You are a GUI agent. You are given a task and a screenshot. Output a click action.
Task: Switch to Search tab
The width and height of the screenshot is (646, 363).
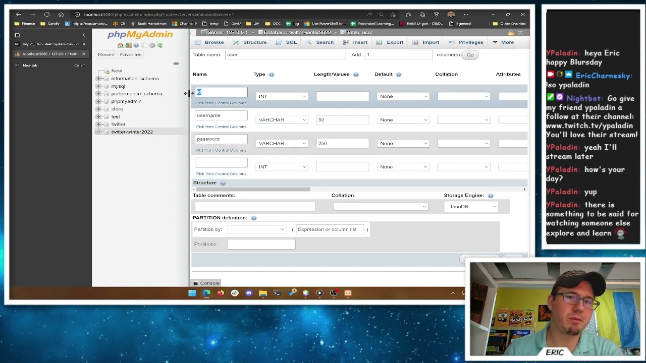320,42
